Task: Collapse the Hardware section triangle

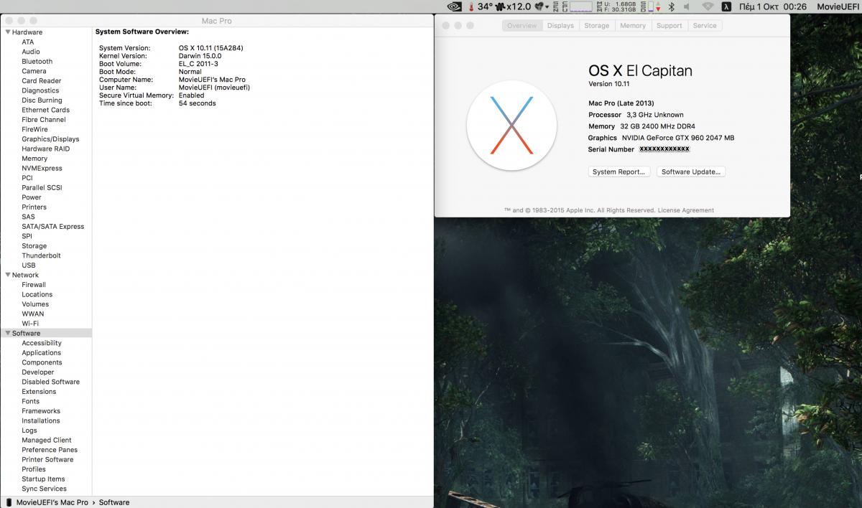Action: click(x=8, y=32)
